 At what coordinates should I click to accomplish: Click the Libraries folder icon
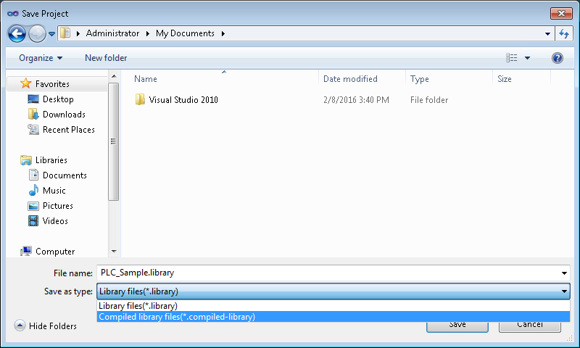(26, 160)
